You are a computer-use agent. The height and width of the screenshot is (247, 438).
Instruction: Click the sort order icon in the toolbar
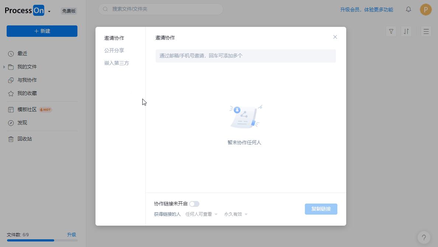[406, 31]
